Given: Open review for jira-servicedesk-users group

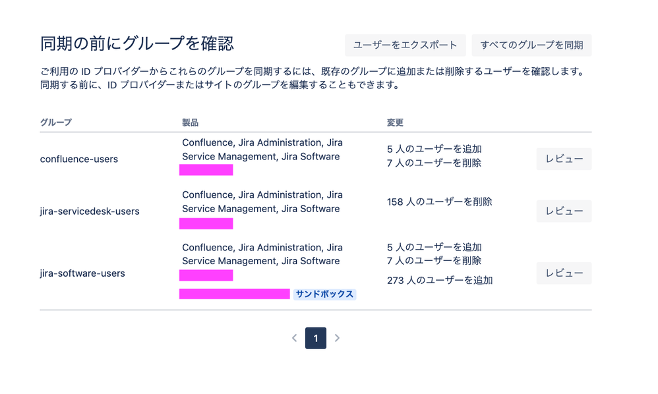Looking at the screenshot, I should (564, 211).
